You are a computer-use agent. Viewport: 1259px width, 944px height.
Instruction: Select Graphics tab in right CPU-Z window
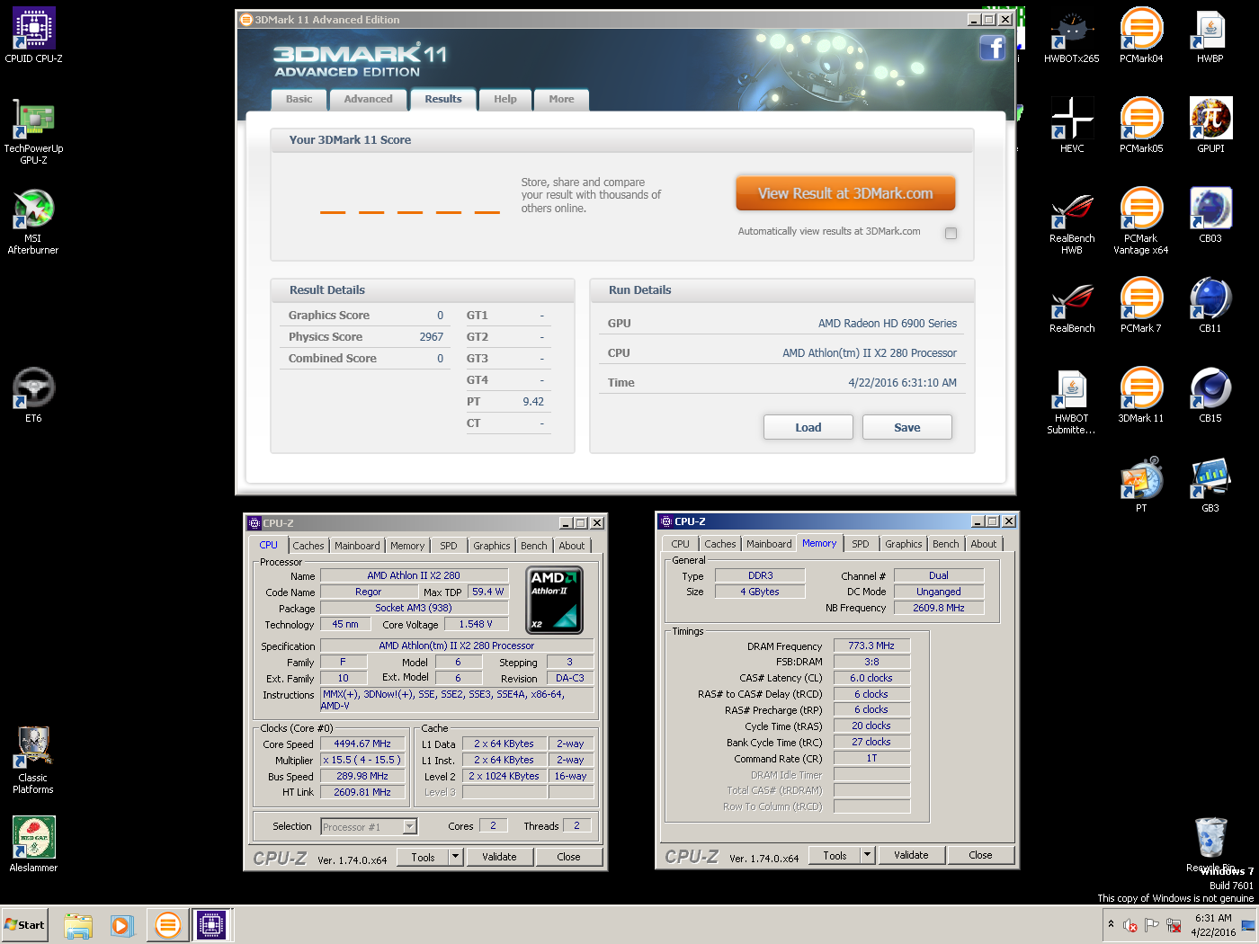tap(904, 544)
